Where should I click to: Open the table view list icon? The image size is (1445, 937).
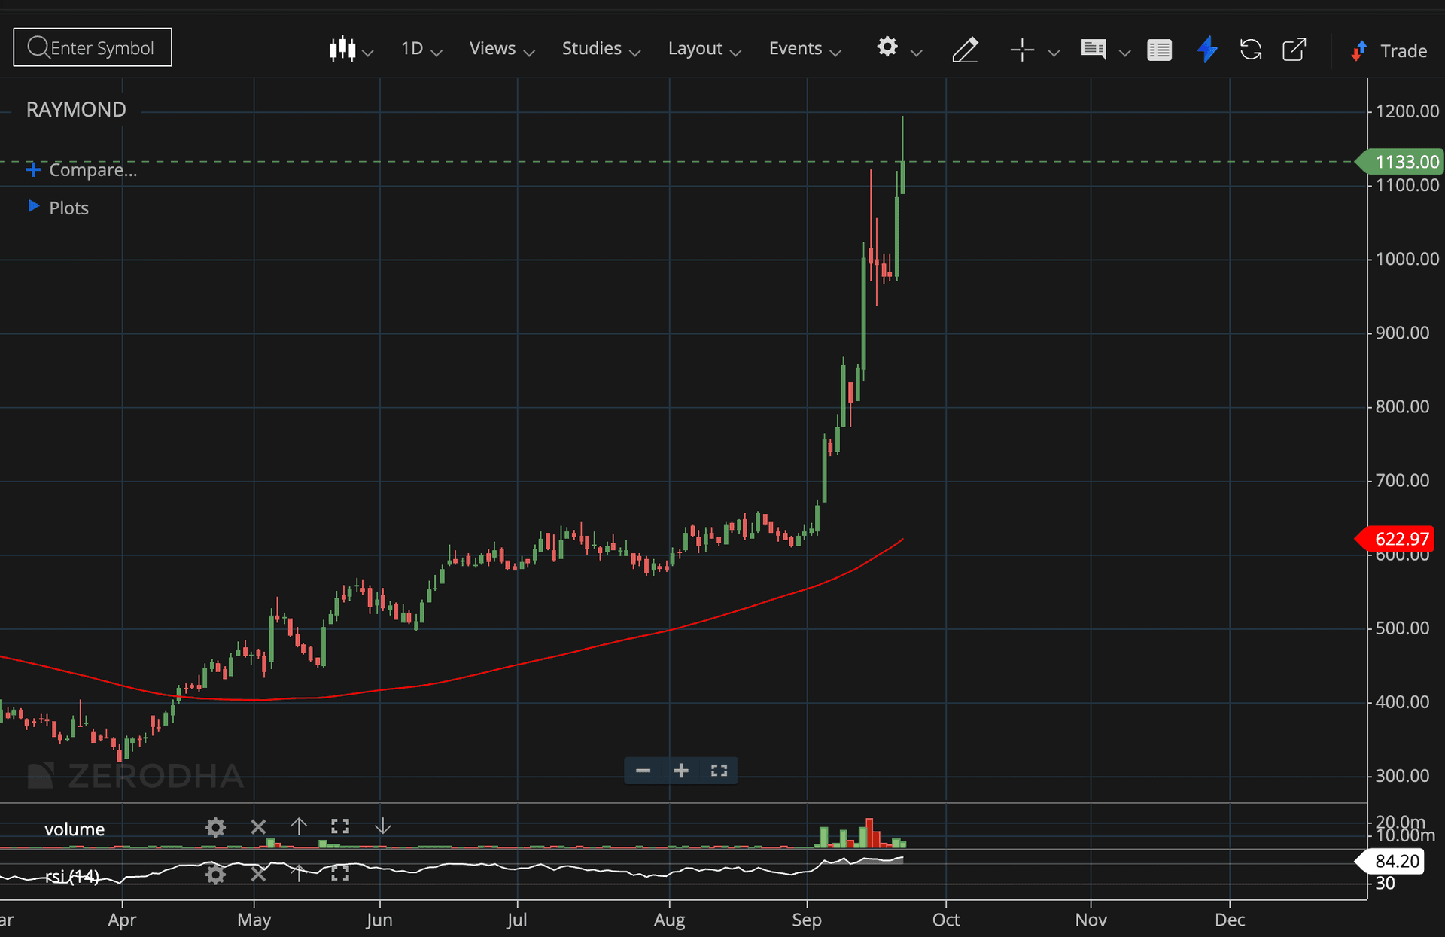click(x=1159, y=50)
